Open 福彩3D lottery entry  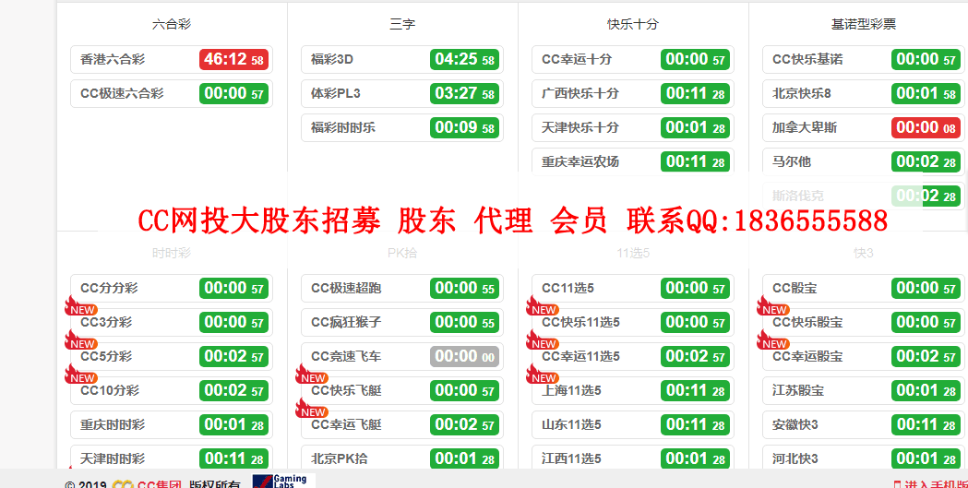tap(332, 59)
